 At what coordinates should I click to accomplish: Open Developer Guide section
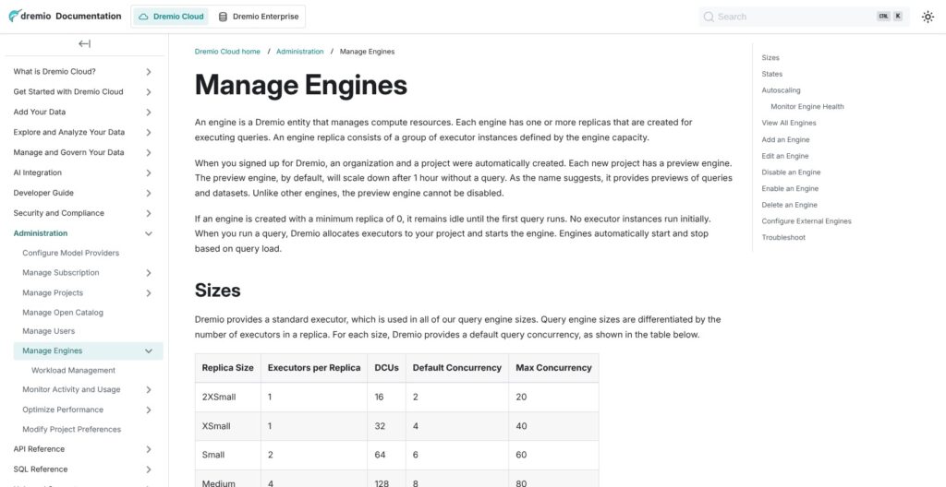43,193
